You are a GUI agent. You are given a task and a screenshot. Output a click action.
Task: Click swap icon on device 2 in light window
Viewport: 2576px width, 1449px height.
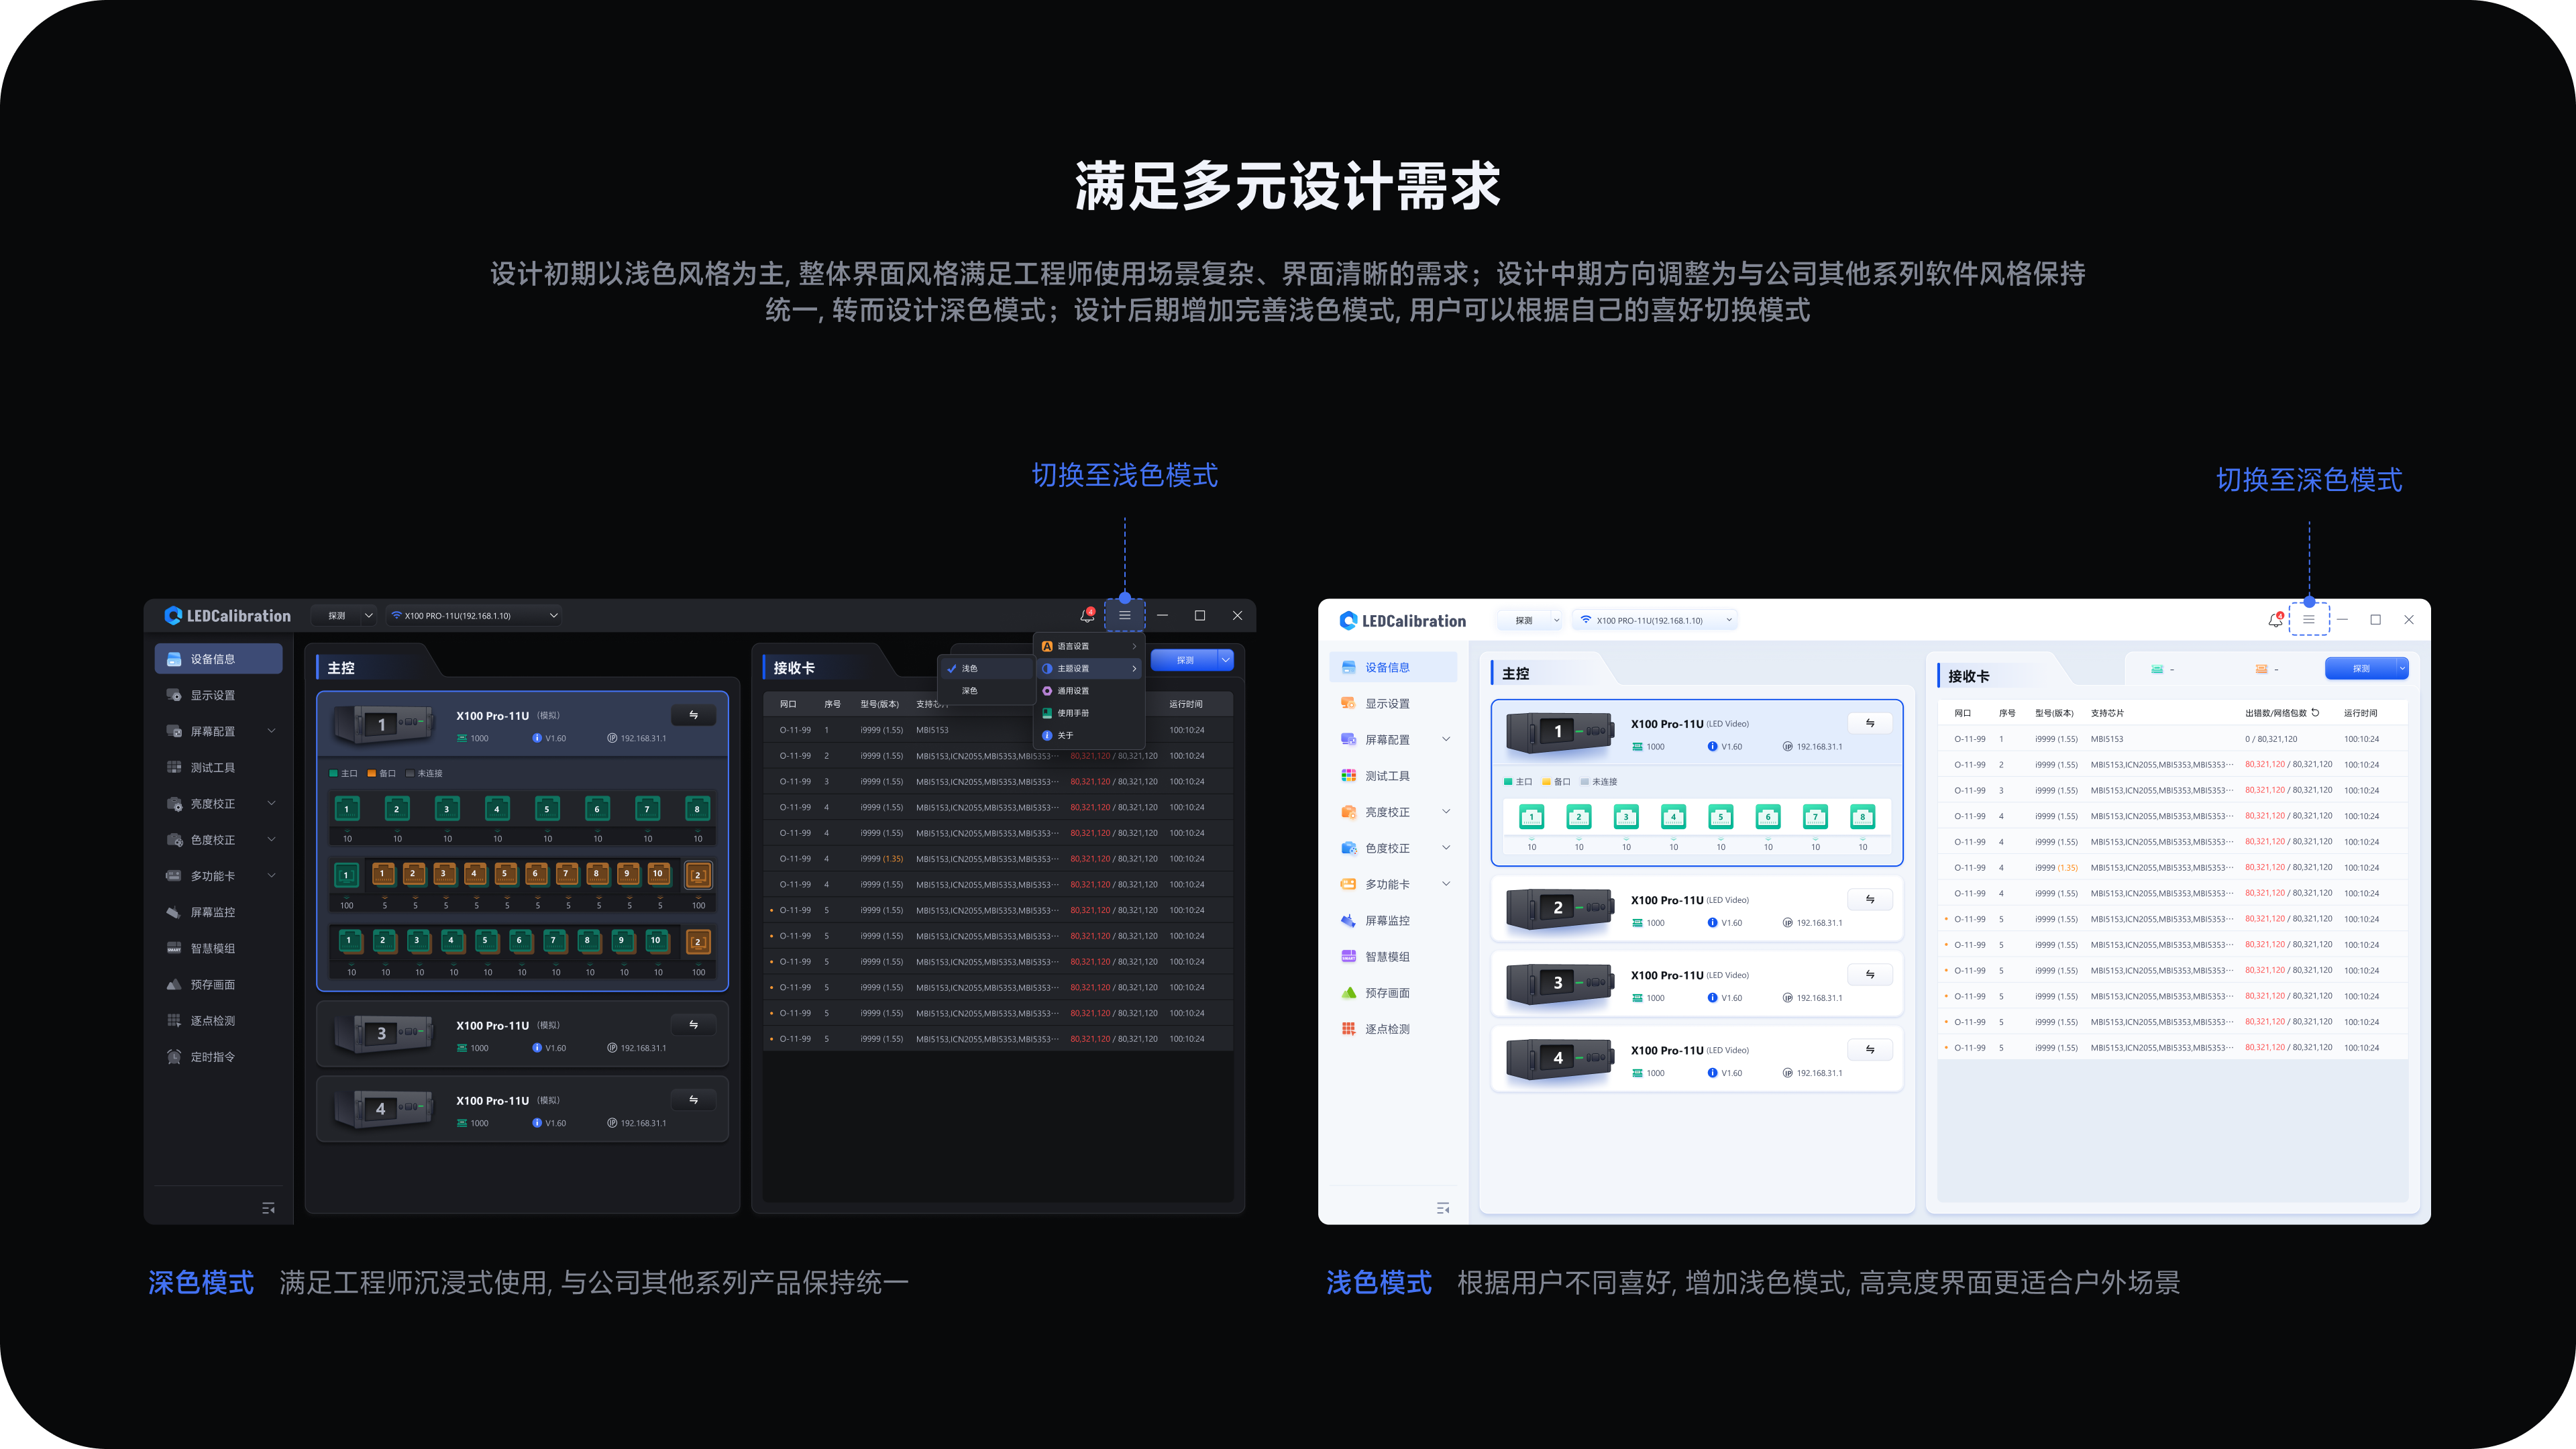[1869, 899]
